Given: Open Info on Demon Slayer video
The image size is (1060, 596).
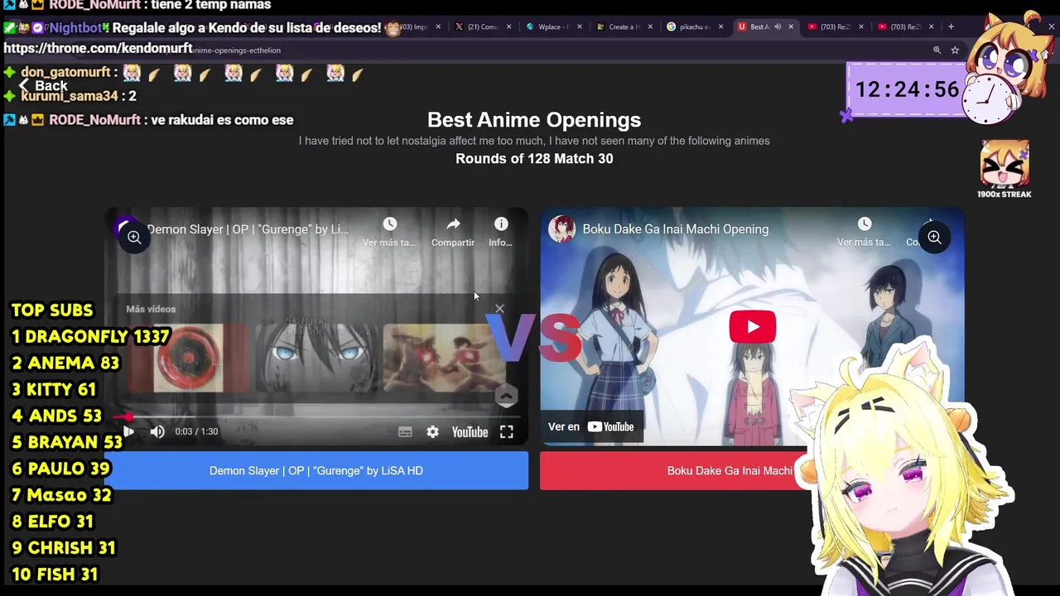Looking at the screenshot, I should point(501,231).
